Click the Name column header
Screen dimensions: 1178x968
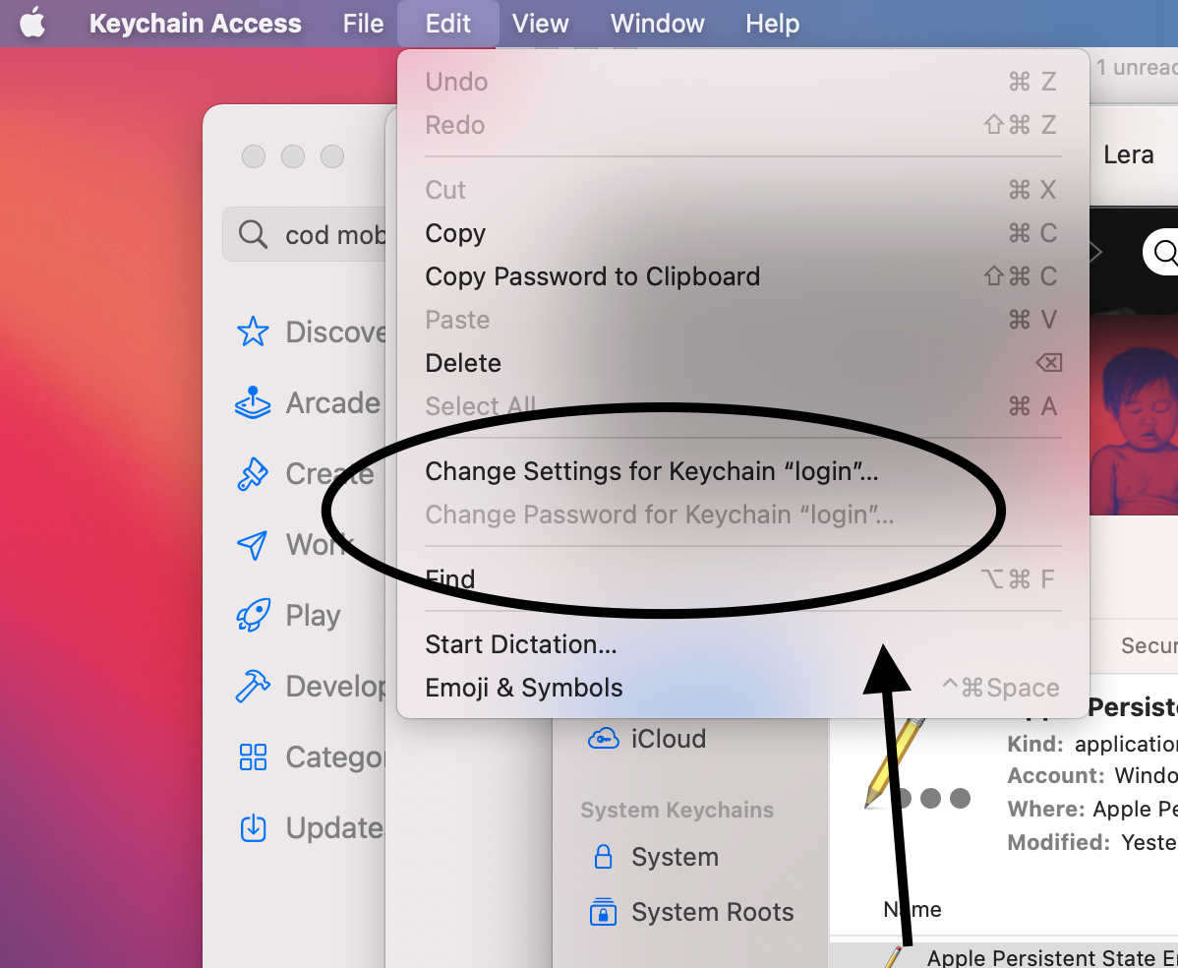[x=913, y=909]
